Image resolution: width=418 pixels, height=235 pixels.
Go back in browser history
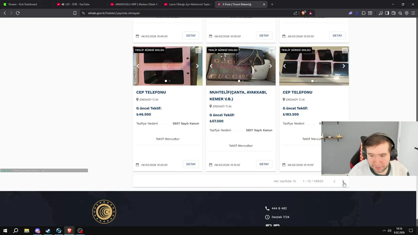click(5, 13)
